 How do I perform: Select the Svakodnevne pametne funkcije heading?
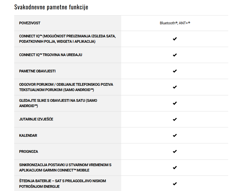coord(51,7)
